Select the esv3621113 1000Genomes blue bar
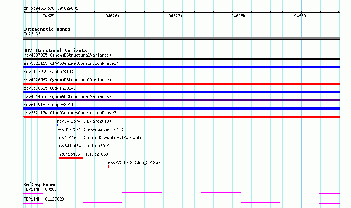This screenshot has height=208, width=351. click(181, 67)
